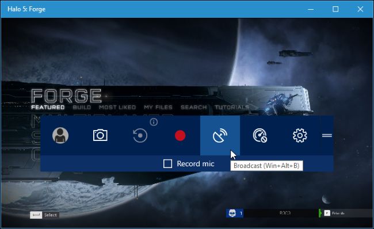Open the Search tab in Forge

(x=194, y=108)
